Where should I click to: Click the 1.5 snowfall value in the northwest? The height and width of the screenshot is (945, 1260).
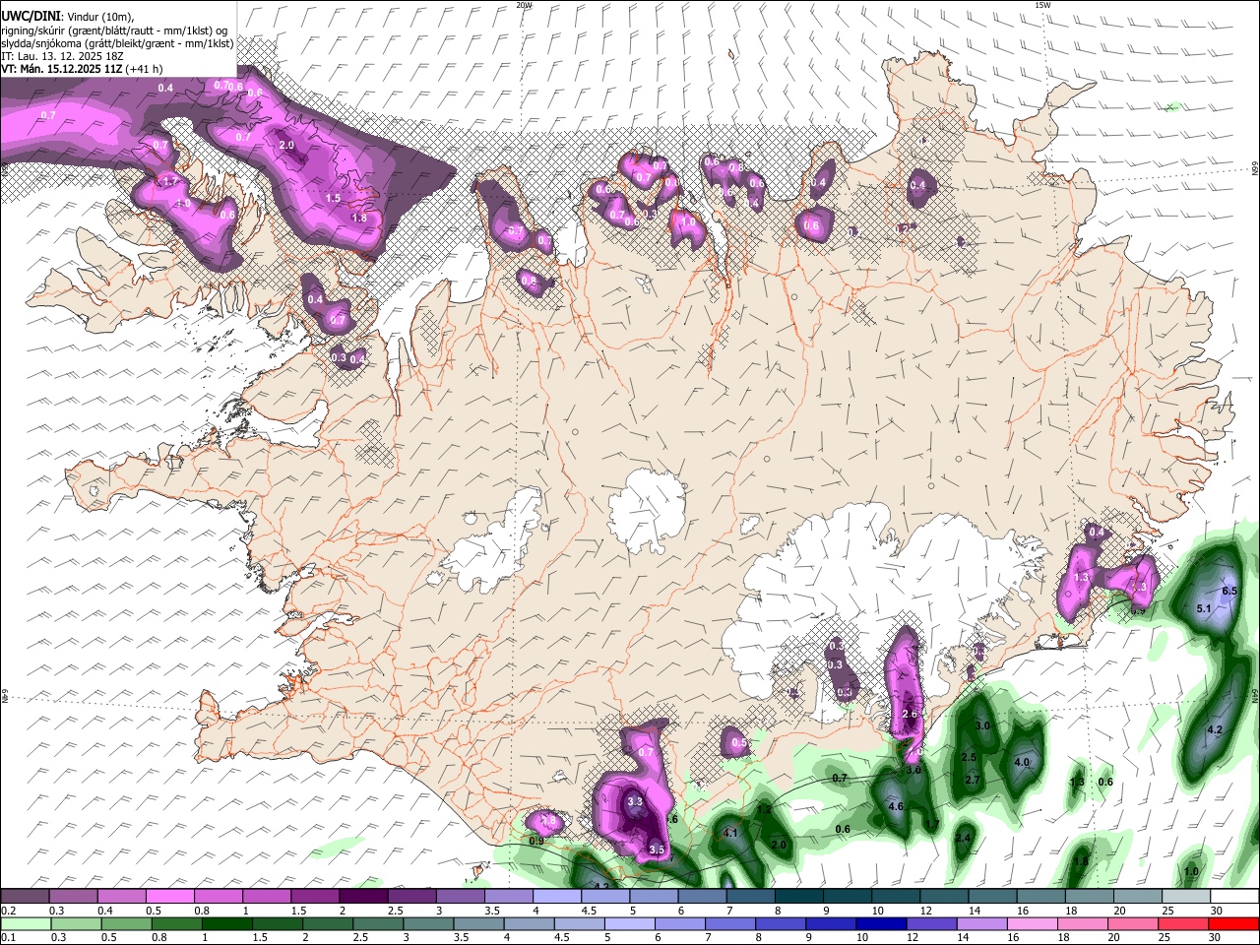click(x=333, y=198)
